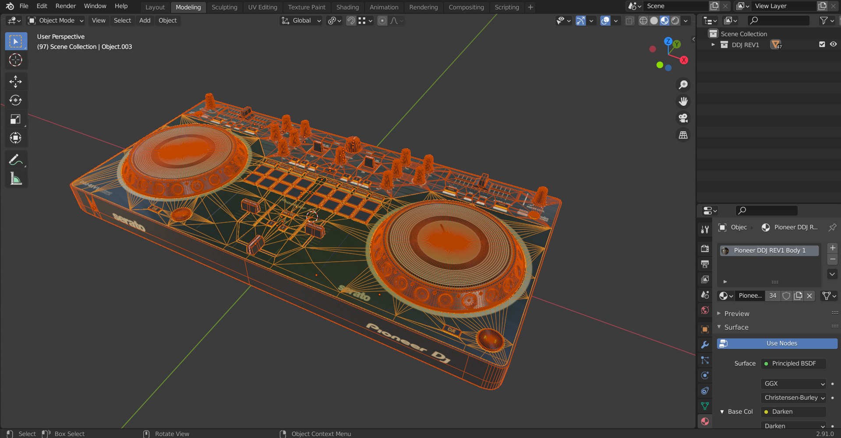Toggle show overlays button
Image resolution: width=841 pixels, height=438 pixels.
605,21
